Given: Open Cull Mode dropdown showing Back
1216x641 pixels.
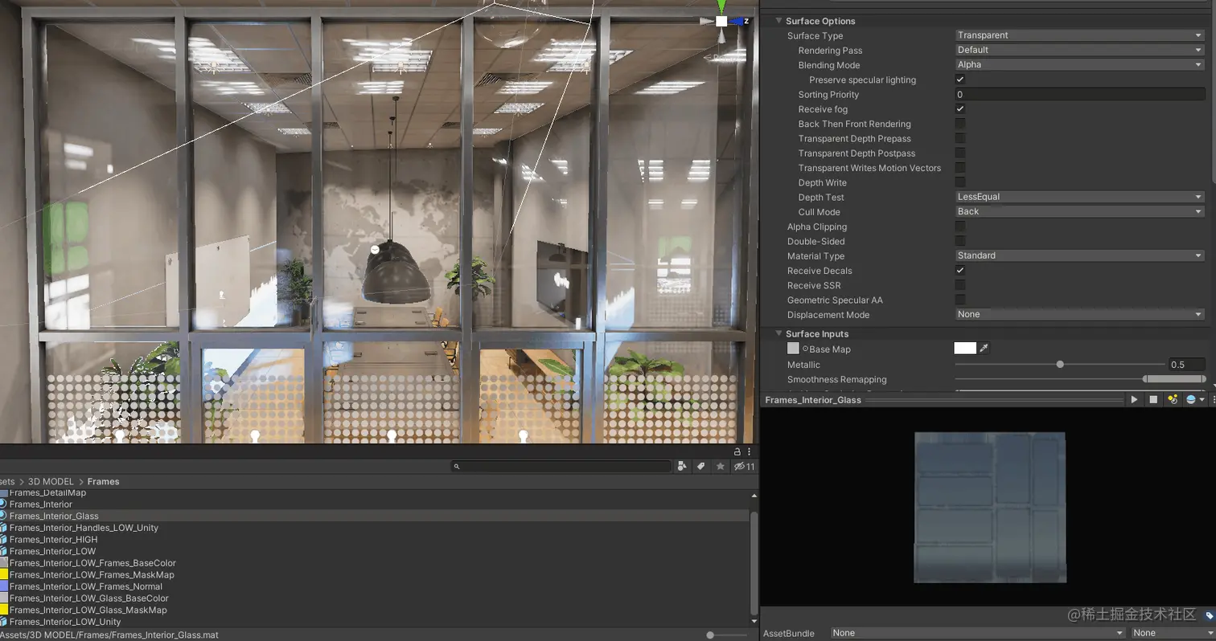Looking at the screenshot, I should click(x=1079, y=211).
